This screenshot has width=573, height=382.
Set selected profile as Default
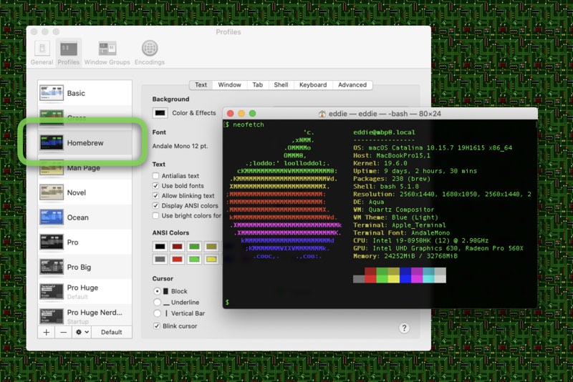coord(112,332)
